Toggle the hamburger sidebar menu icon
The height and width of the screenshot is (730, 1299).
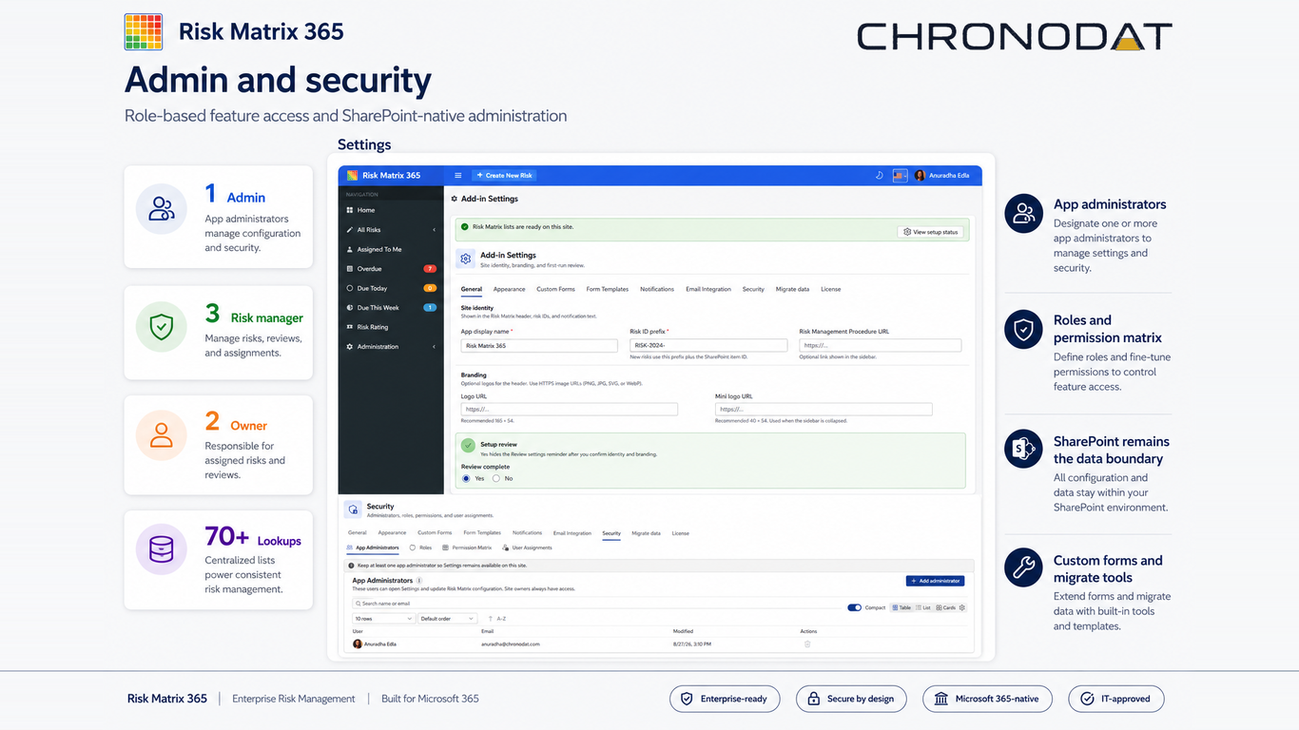tap(457, 176)
